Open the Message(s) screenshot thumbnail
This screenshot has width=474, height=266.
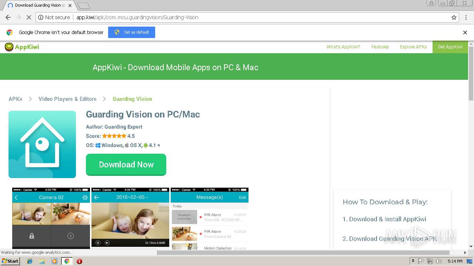tap(210, 218)
